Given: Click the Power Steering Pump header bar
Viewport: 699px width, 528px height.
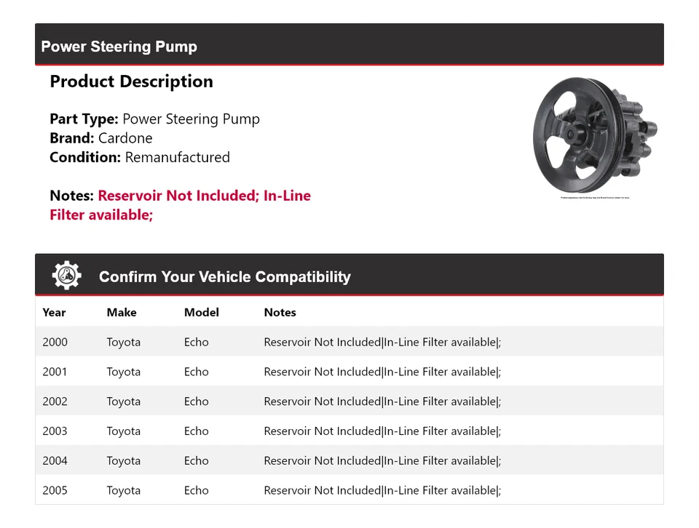Looking at the screenshot, I should (349, 47).
